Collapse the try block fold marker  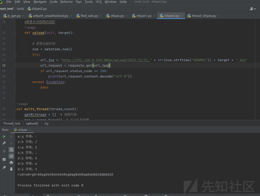coord(15,55)
